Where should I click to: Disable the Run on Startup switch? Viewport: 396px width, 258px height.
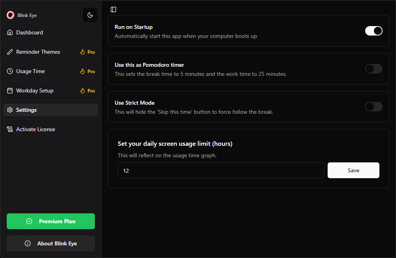(x=373, y=31)
